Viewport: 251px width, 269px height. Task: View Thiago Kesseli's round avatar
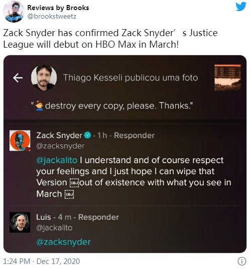coord(44,78)
